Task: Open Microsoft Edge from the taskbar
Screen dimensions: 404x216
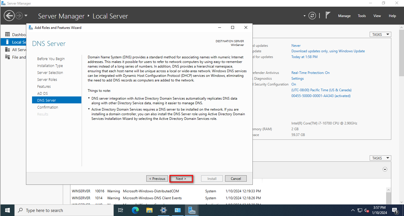Action: coord(135,210)
